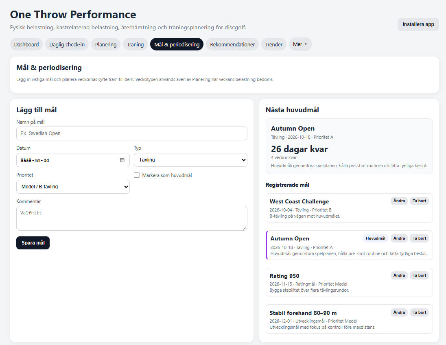
Task: Click Ändra on Stabil forehand 80–90 m
Action: point(399,312)
